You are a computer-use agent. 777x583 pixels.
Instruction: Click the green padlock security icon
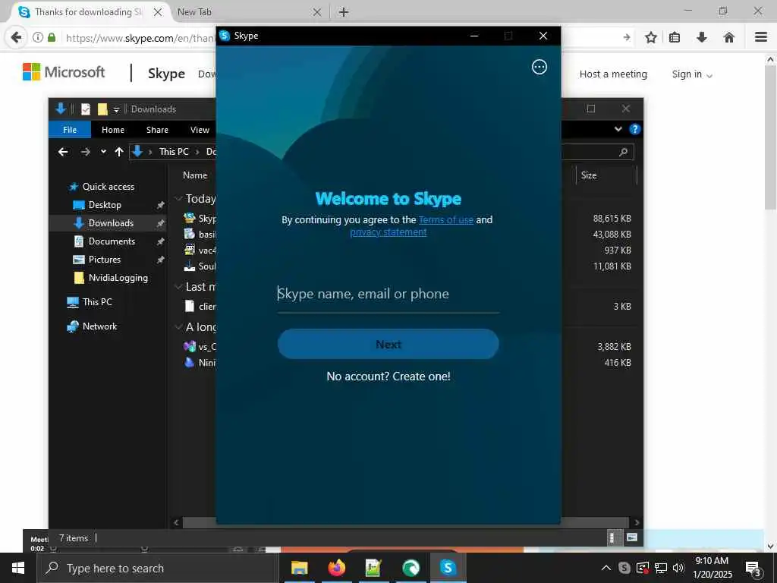click(x=52, y=37)
